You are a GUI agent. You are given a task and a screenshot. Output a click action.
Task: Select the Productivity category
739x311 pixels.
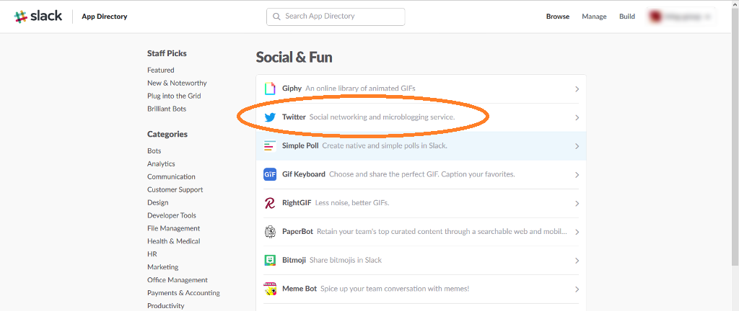click(x=165, y=306)
